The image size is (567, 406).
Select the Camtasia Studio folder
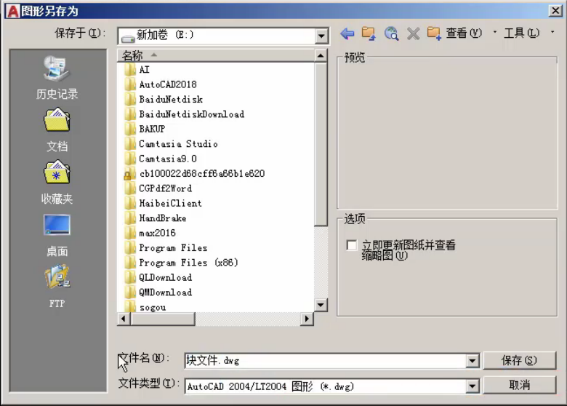pos(172,143)
